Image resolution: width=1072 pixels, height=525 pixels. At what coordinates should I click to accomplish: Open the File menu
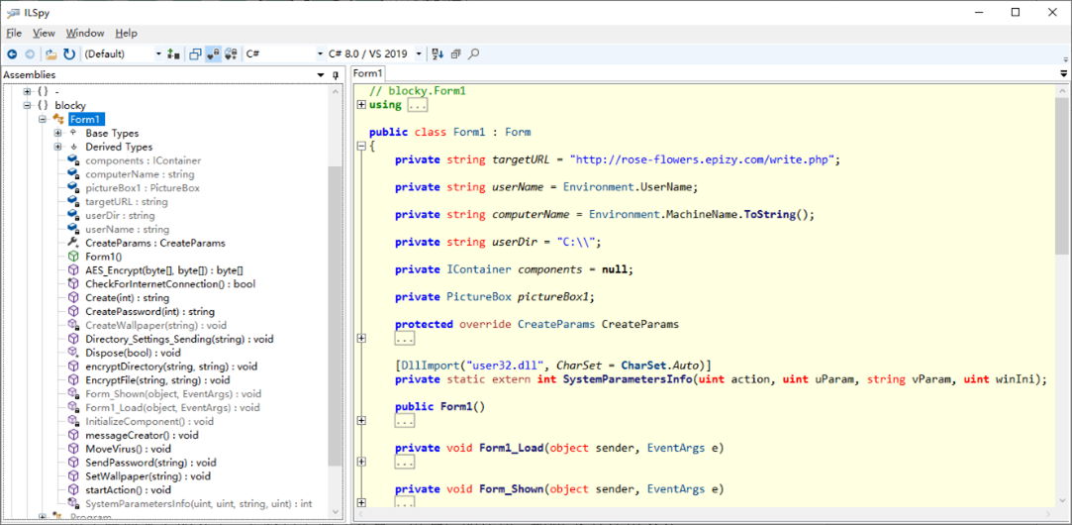tap(15, 33)
